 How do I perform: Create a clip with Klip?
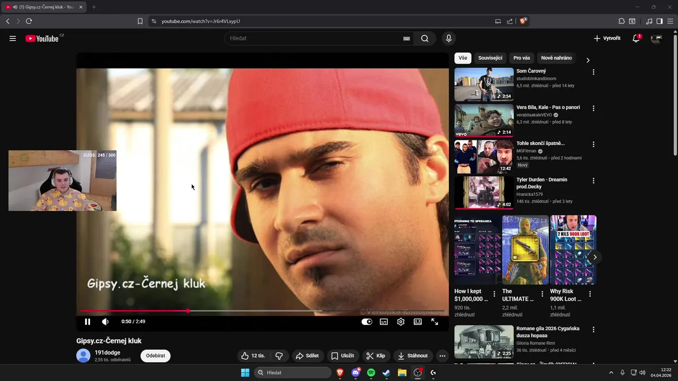tap(376, 356)
